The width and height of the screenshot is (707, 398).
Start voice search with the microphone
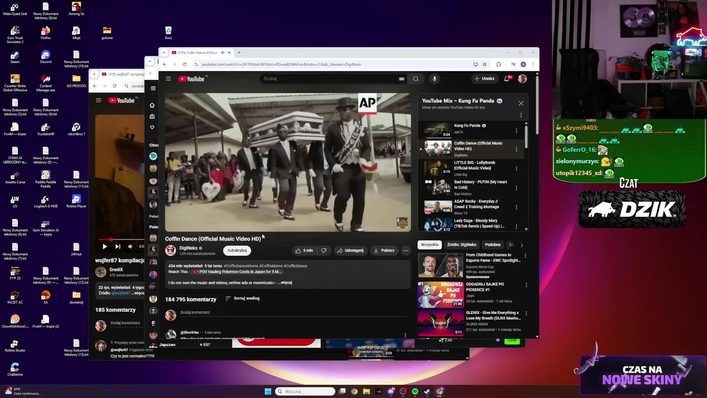click(435, 78)
